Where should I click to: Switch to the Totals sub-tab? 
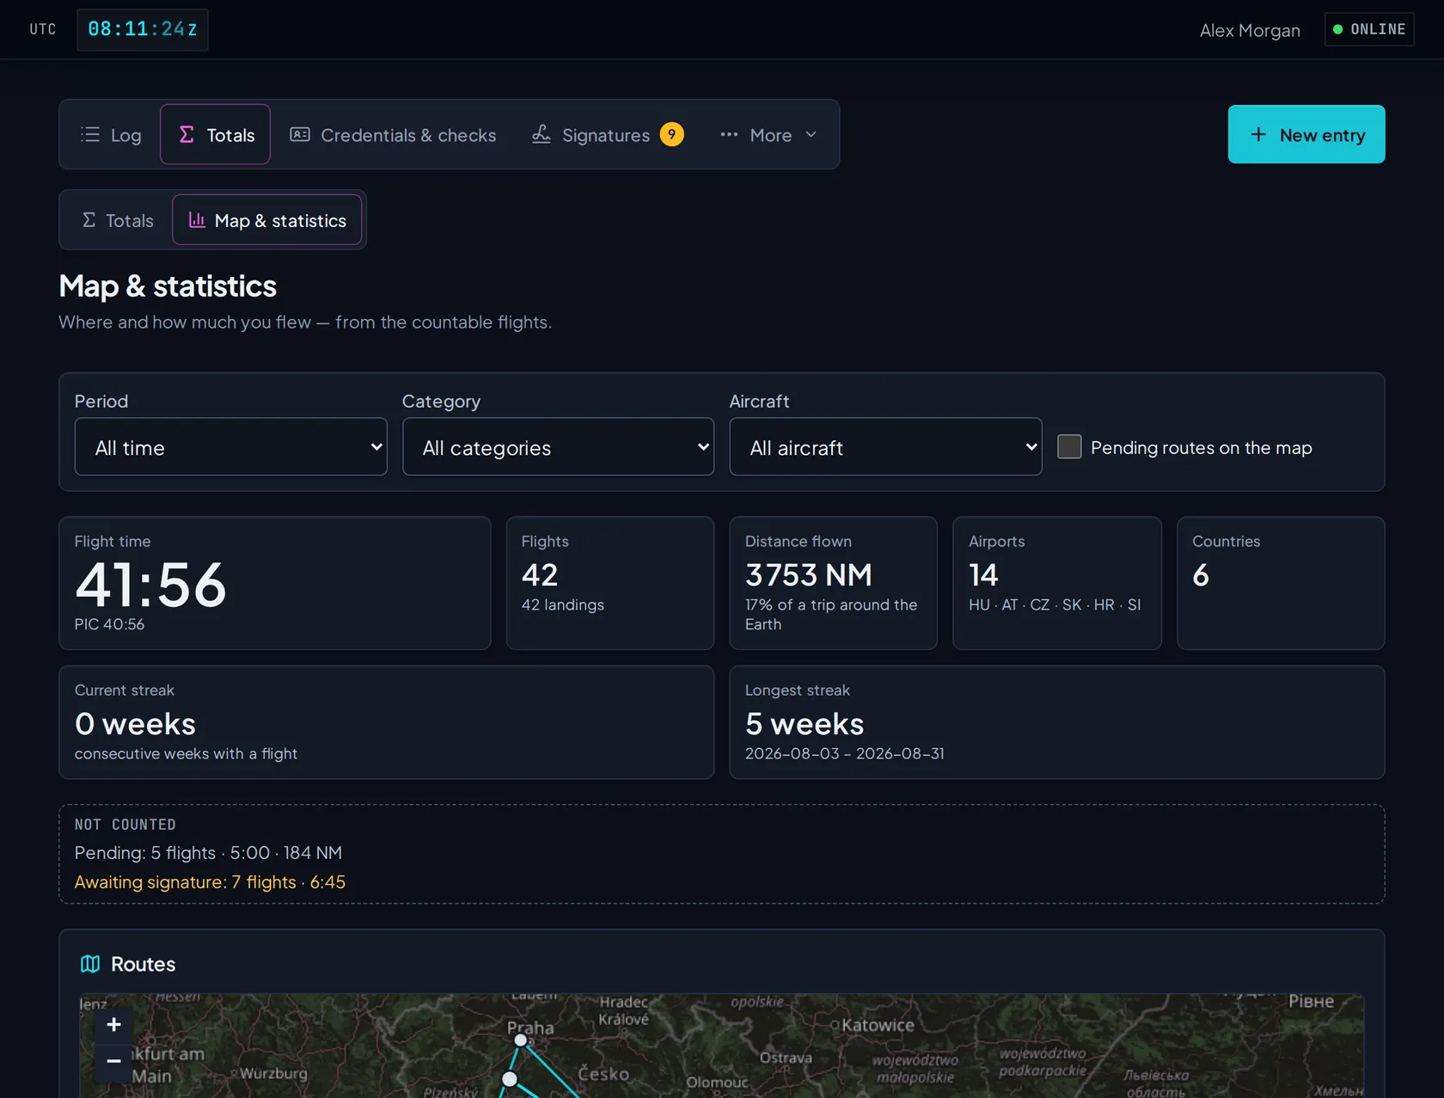point(118,220)
